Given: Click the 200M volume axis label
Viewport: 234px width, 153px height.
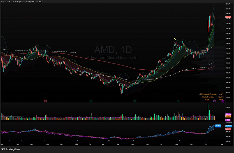Looking at the screenshot, I should tap(228, 108).
